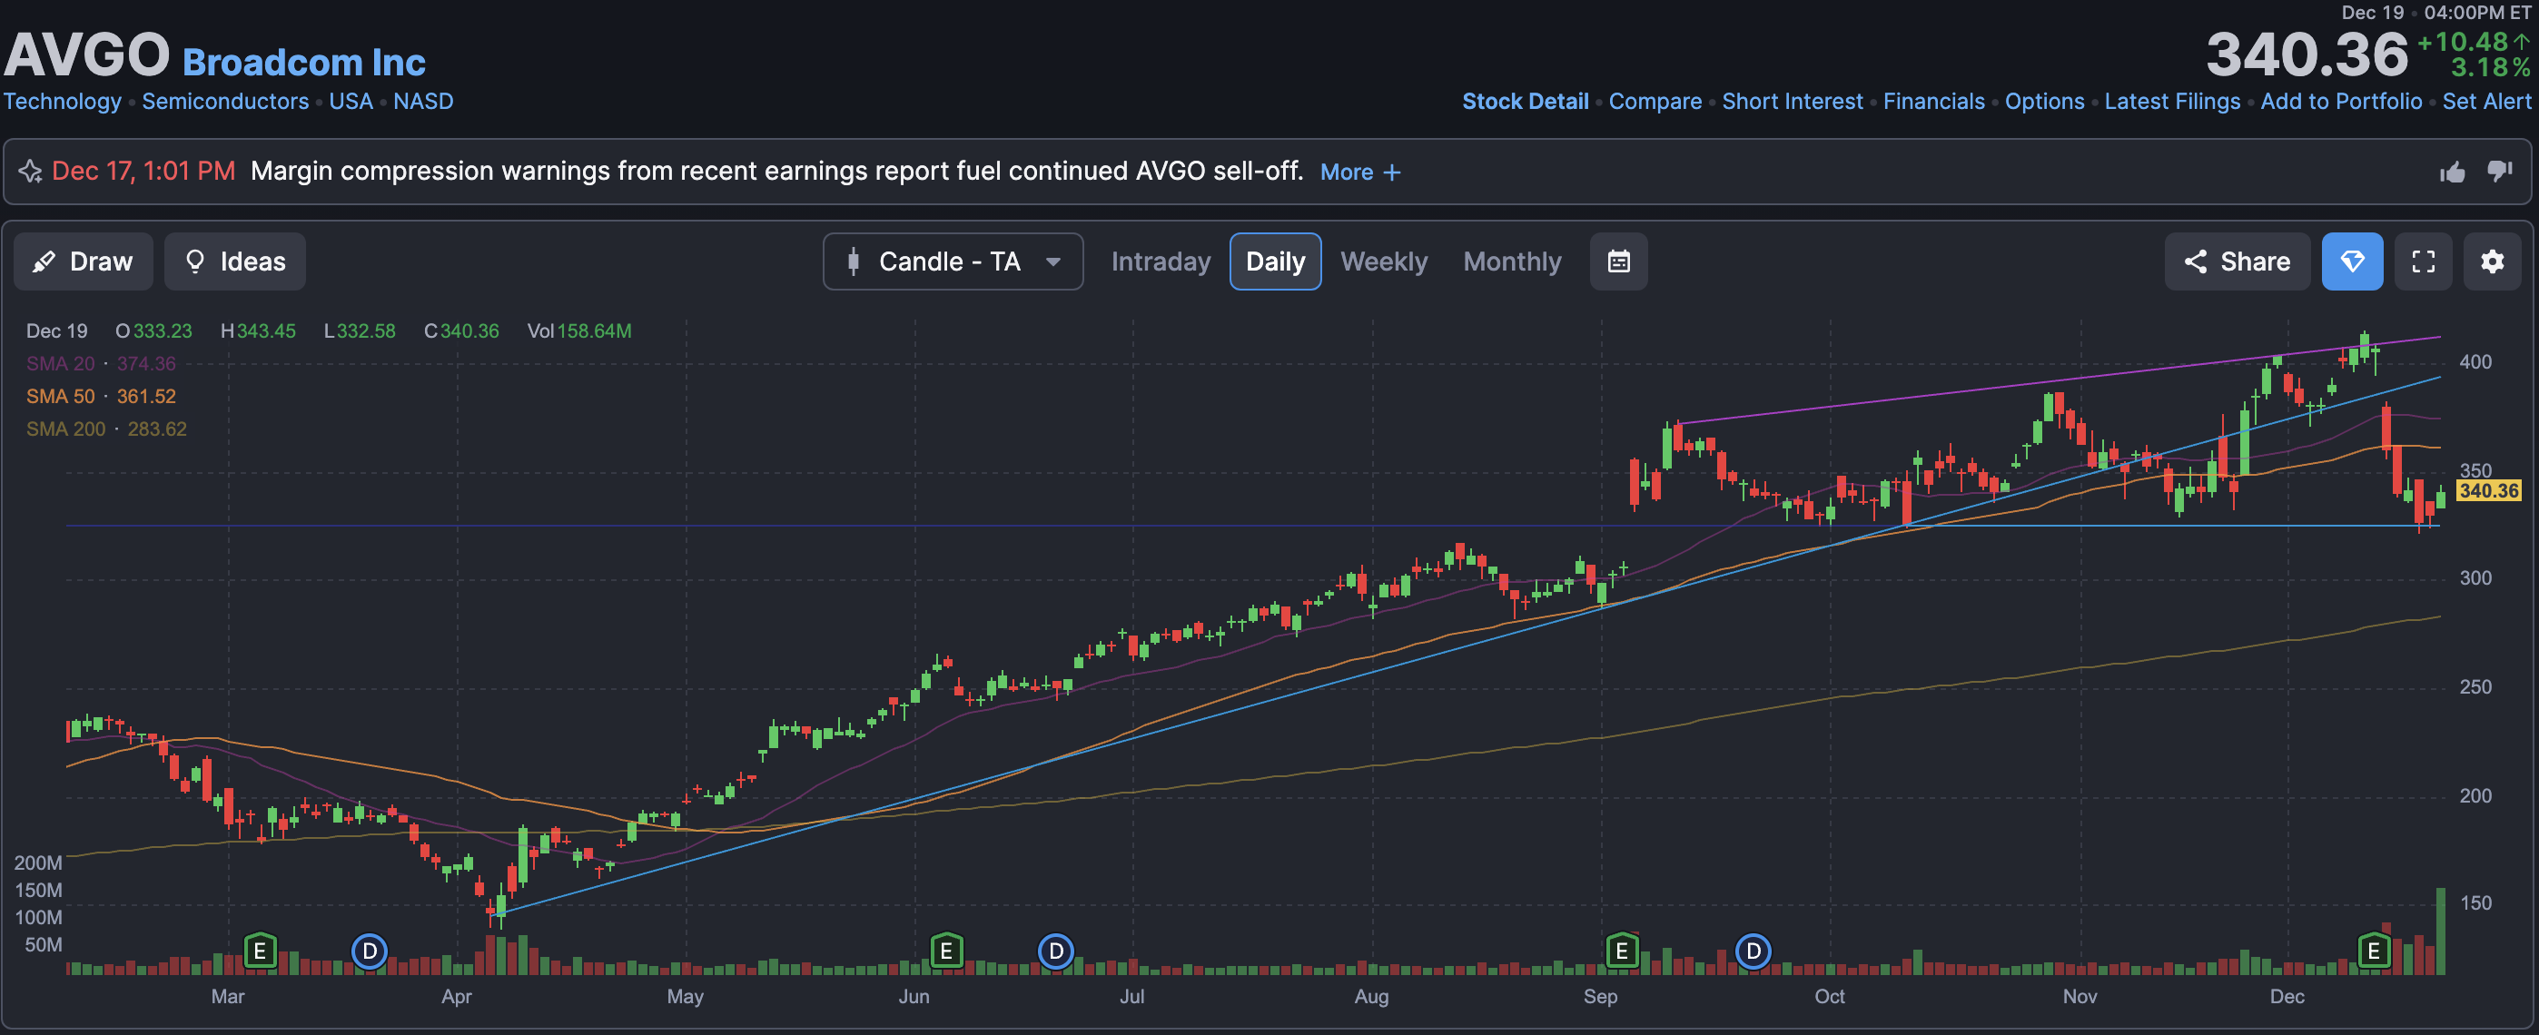Open the Candle - TA chart type dropdown
The width and height of the screenshot is (2539, 1035).
click(952, 261)
